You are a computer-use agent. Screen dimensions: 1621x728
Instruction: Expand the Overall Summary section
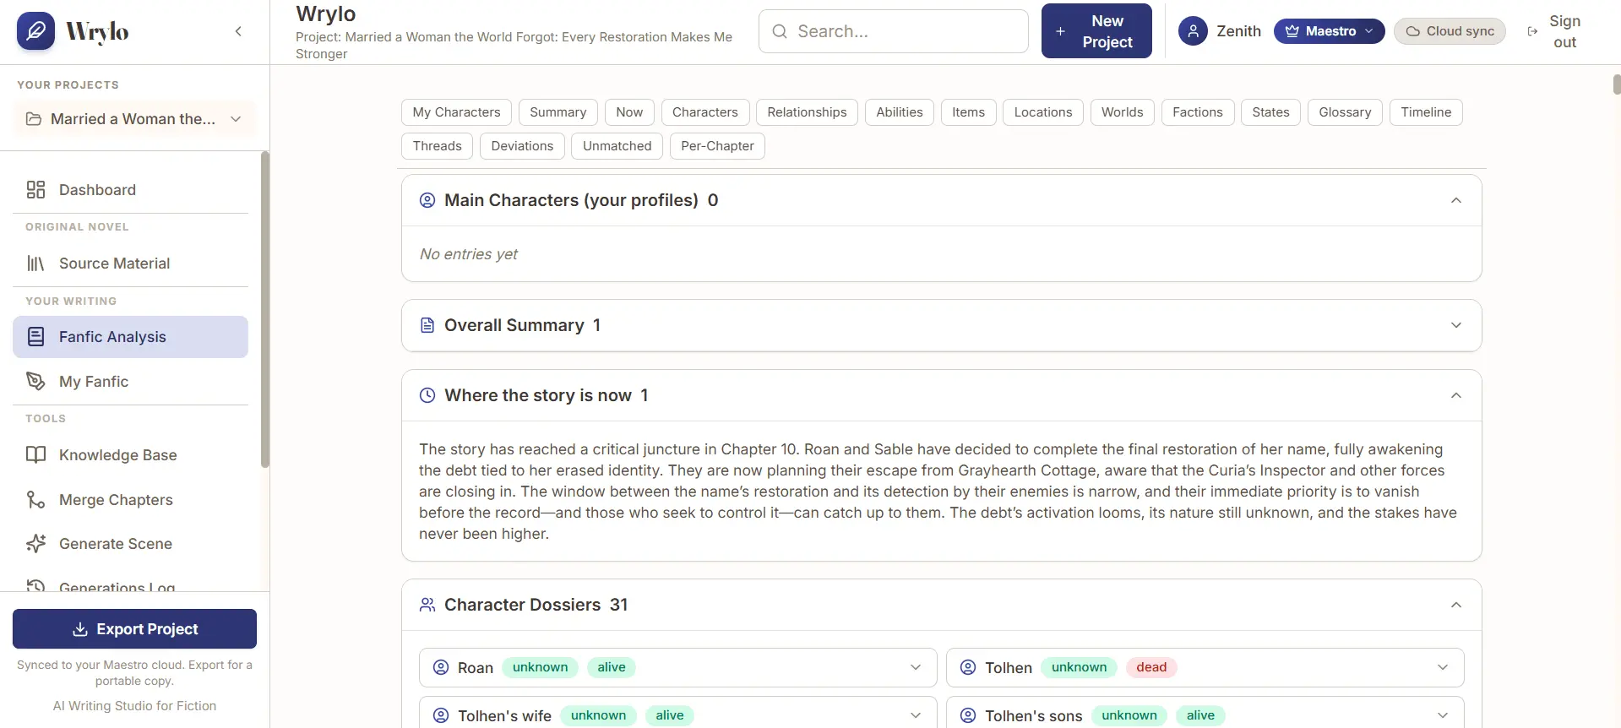1456,325
